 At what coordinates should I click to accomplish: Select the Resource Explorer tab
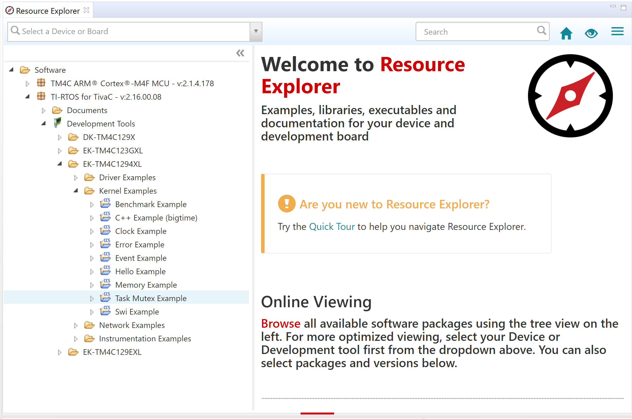(x=48, y=11)
